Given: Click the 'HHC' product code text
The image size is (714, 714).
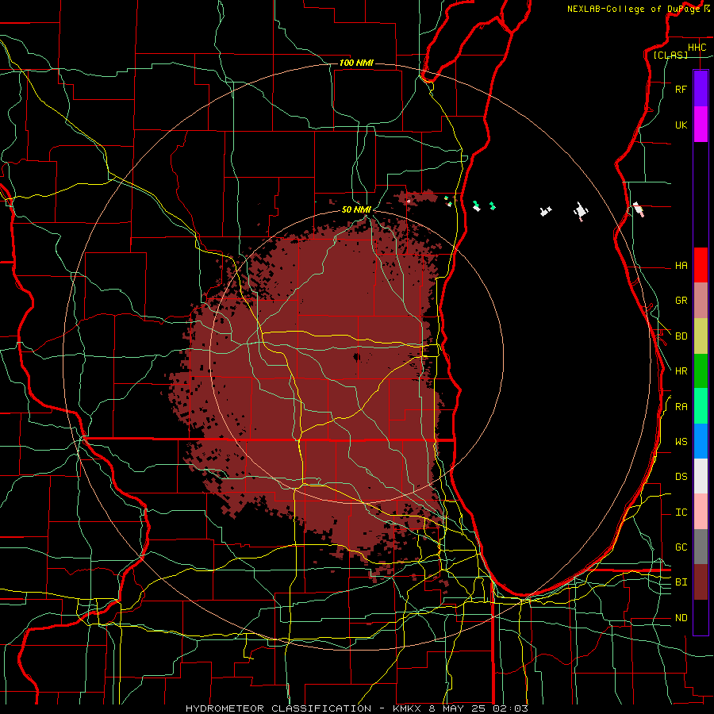Looking at the screenshot, I should [697, 48].
